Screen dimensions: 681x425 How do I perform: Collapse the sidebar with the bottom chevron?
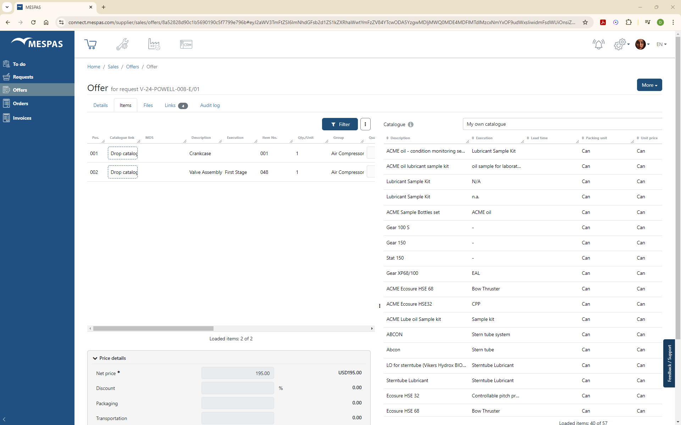tap(4, 419)
